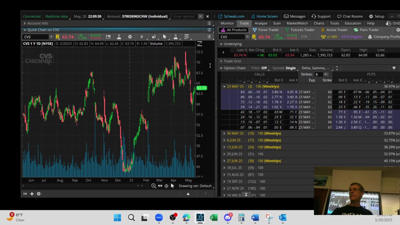Click the Enter symbol input field
Screen dimensions: 400x225
point(184,17)
